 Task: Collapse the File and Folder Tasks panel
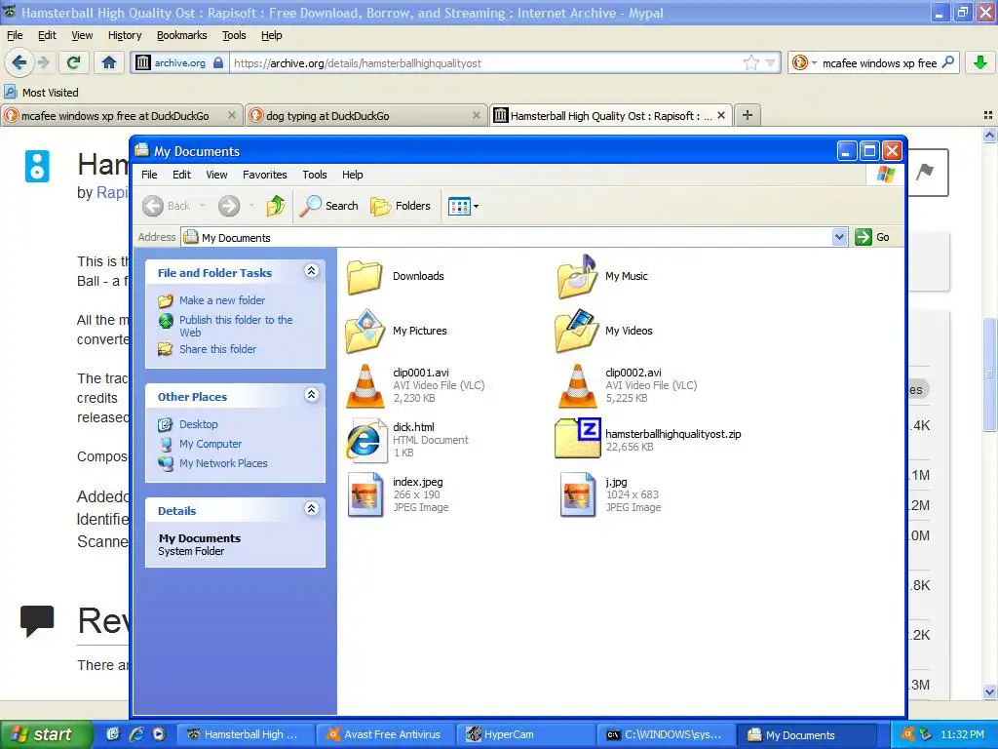(x=311, y=271)
